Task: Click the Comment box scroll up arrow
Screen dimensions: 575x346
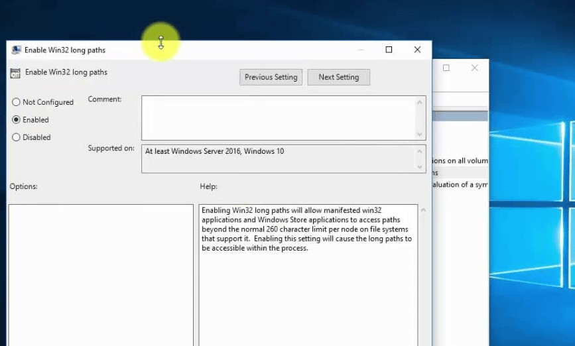Action: [x=420, y=102]
